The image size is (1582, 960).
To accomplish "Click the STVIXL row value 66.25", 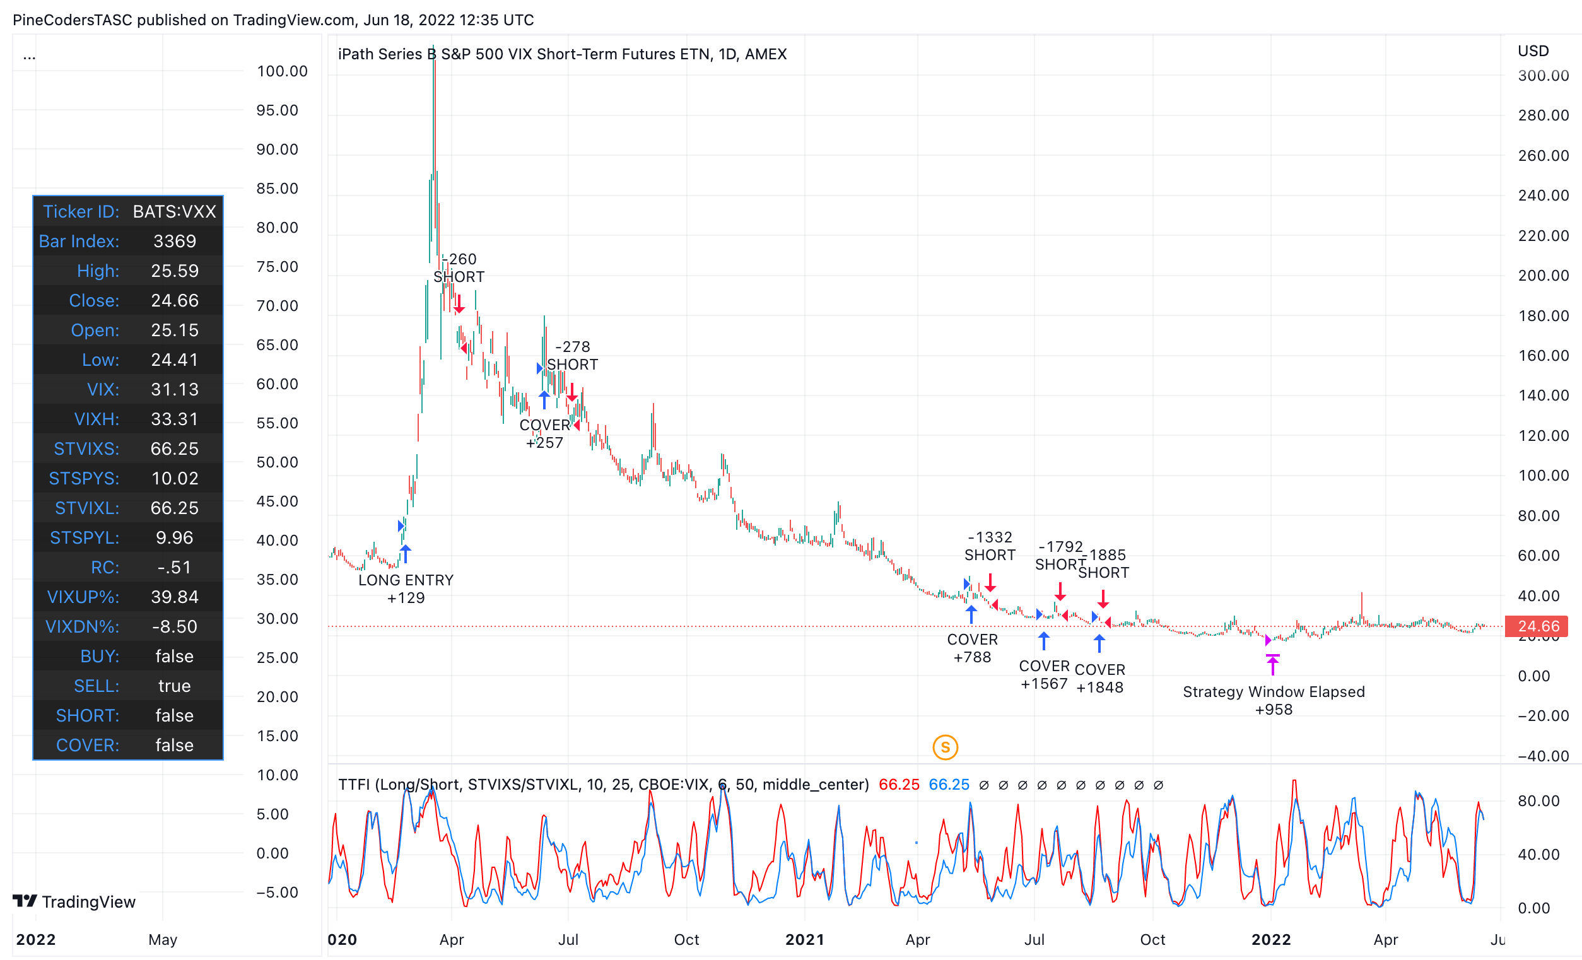I will tap(174, 508).
